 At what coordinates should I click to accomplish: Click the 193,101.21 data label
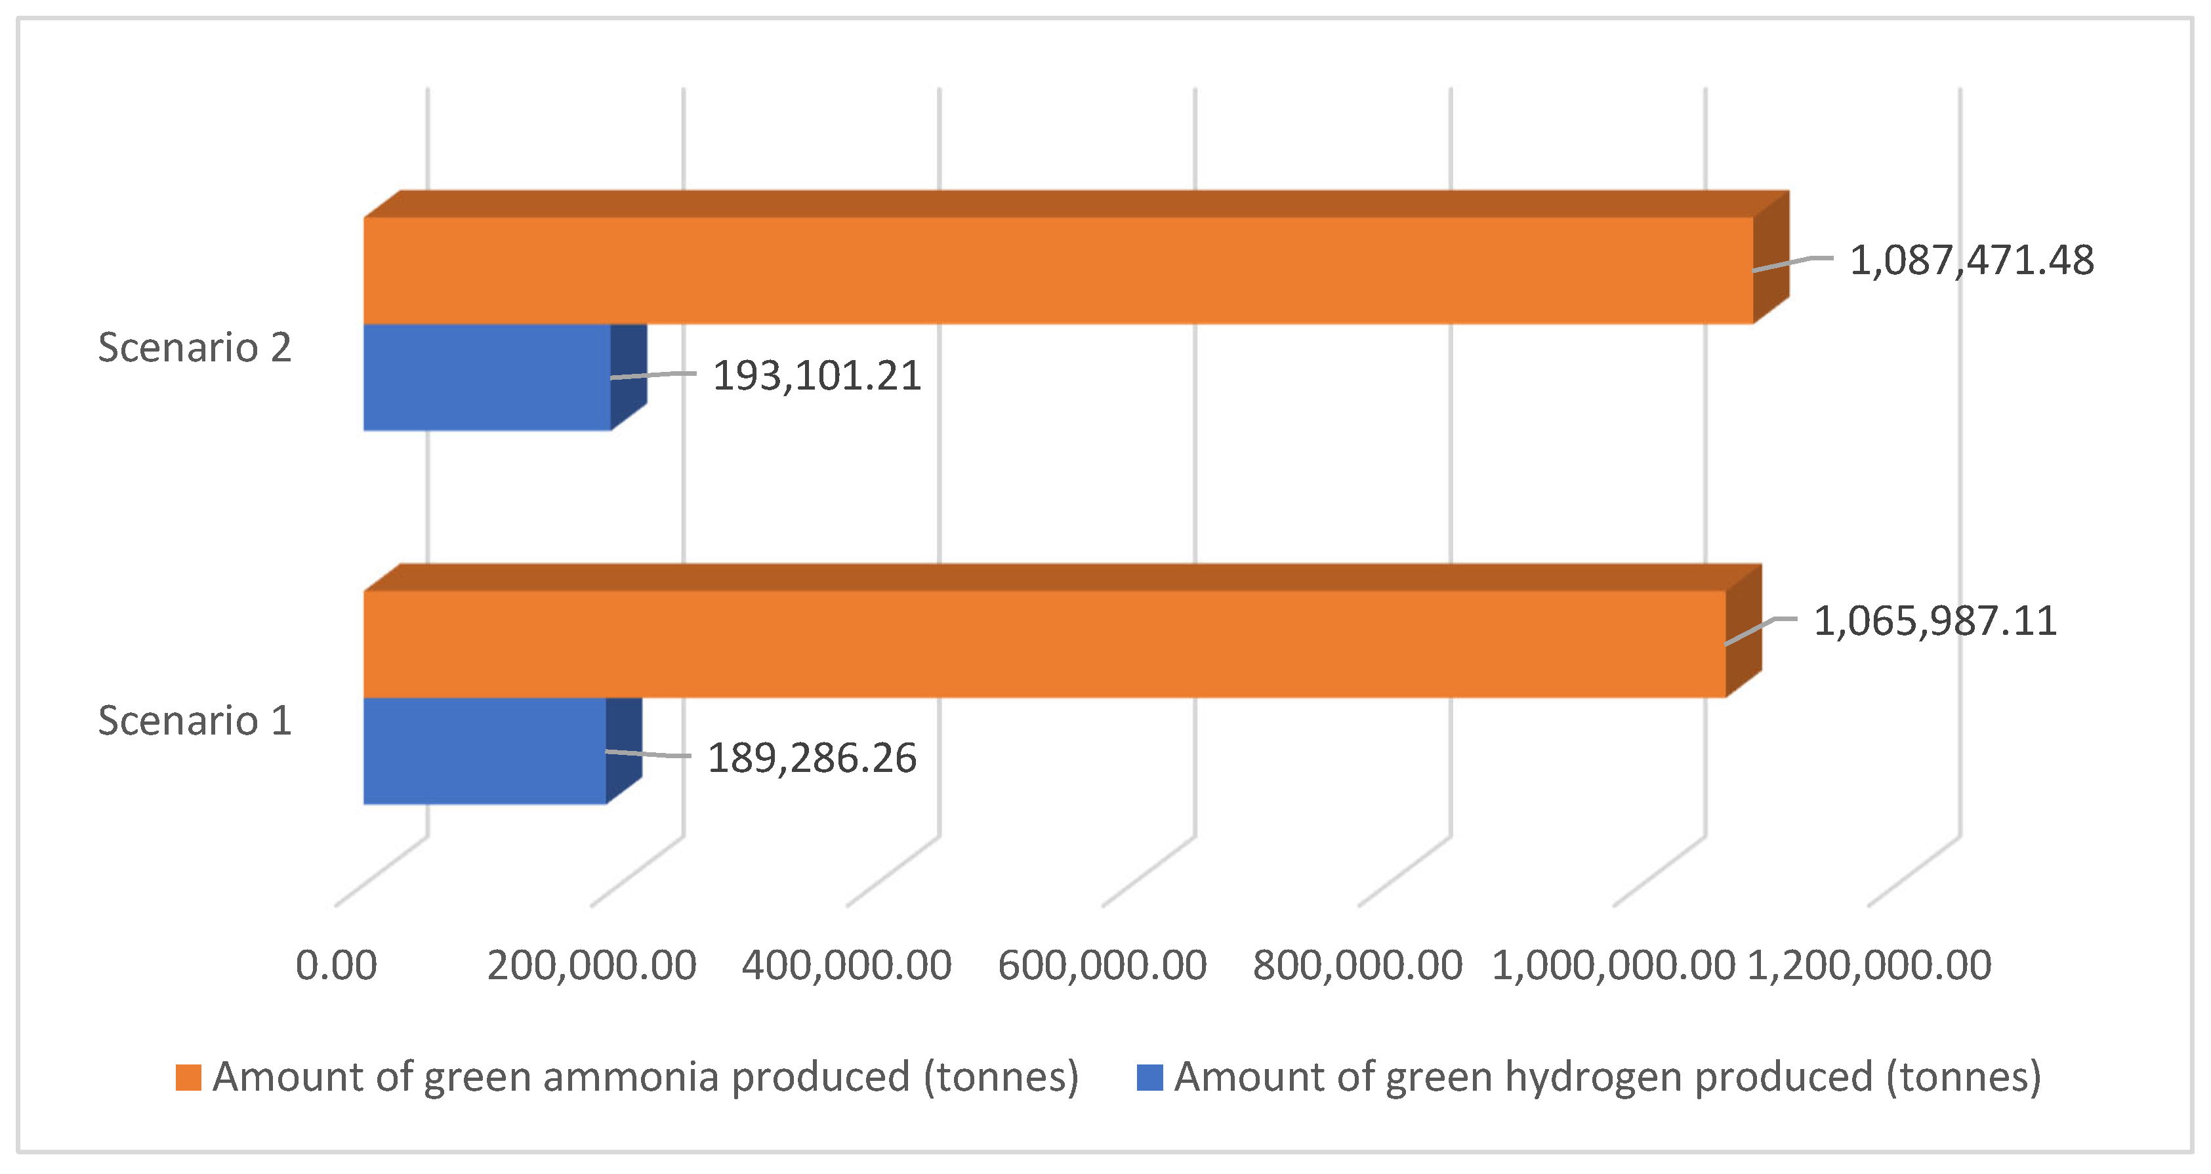(817, 376)
